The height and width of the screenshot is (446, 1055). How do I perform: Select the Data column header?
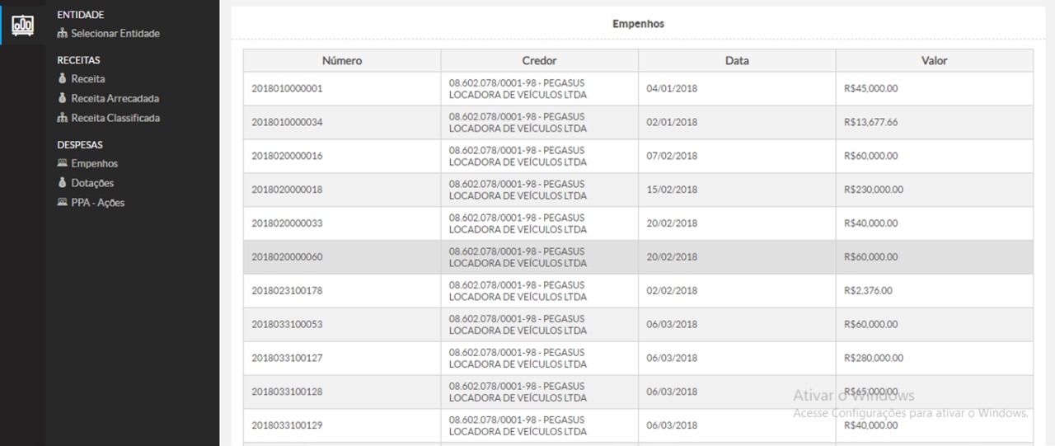click(x=737, y=61)
